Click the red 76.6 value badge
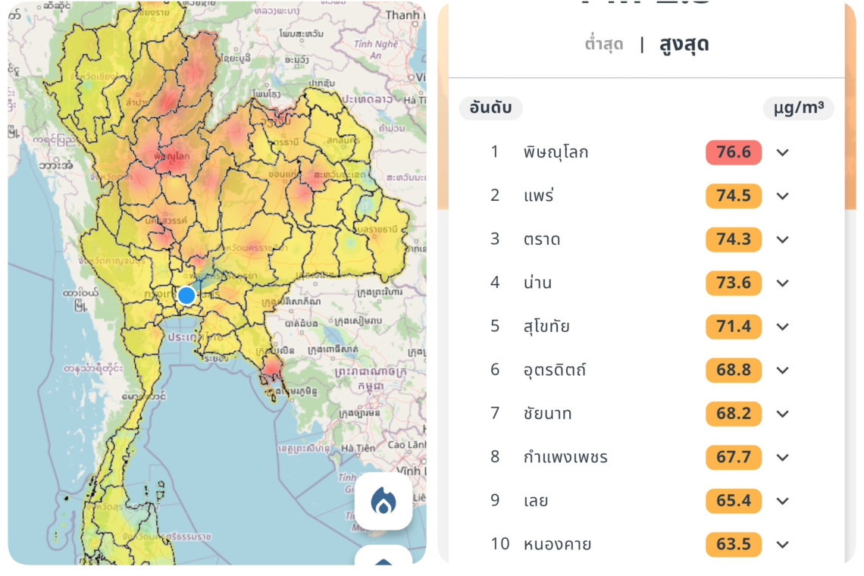 pyautogui.click(x=733, y=152)
